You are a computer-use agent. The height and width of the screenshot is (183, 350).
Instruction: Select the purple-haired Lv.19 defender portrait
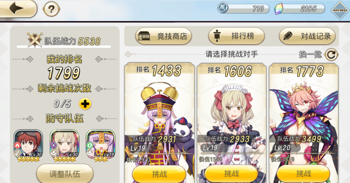point(101,145)
